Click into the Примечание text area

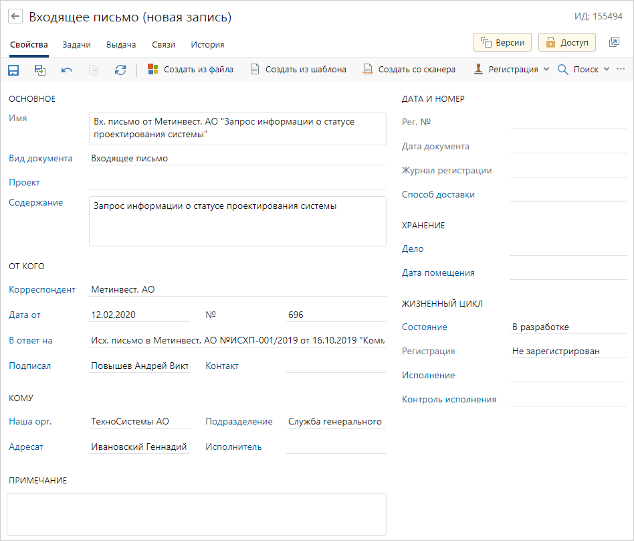coord(197,514)
